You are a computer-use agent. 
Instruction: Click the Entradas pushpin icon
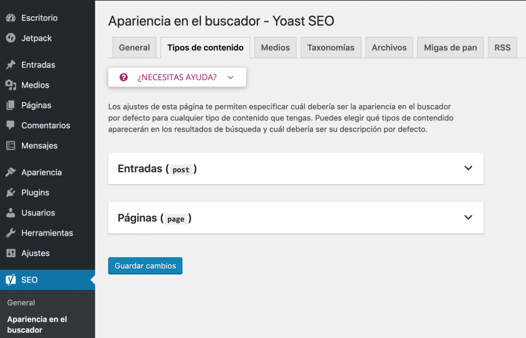(11, 65)
